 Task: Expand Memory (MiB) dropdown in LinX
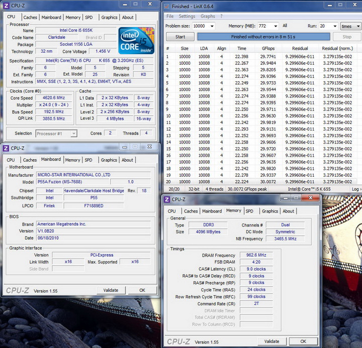pos(276,26)
